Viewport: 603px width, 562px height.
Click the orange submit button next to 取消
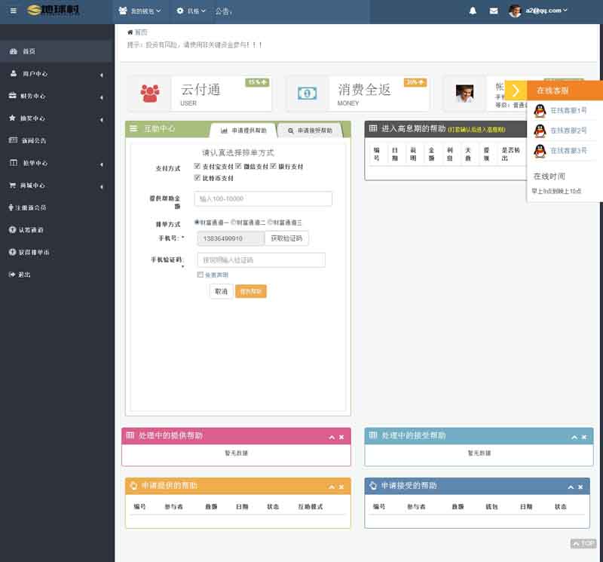251,291
